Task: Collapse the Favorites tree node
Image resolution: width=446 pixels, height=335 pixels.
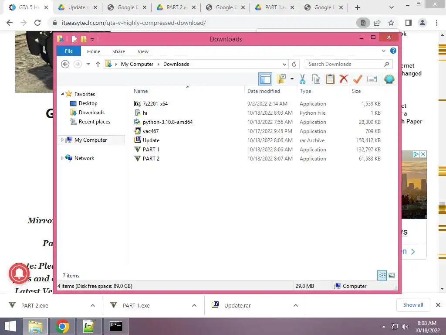Action: (62, 94)
